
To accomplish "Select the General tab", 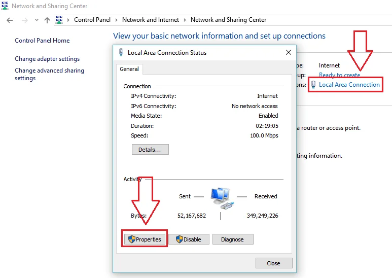I will 129,69.
